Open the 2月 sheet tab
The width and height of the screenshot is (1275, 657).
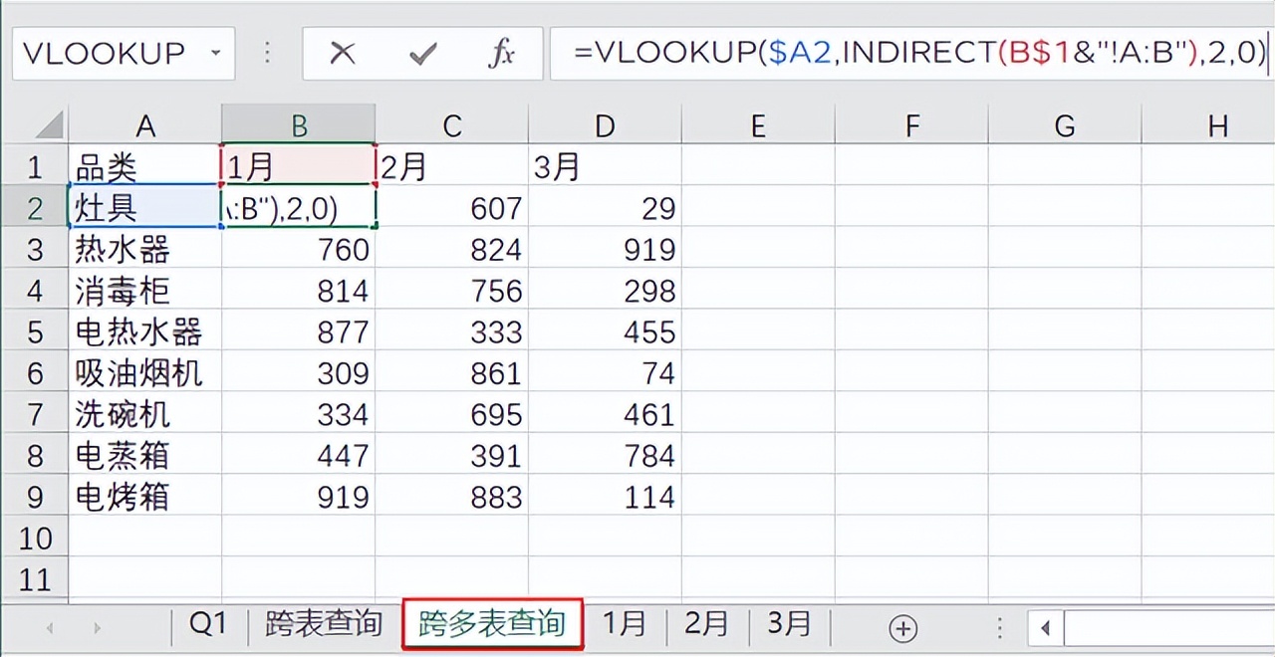pyautogui.click(x=706, y=625)
